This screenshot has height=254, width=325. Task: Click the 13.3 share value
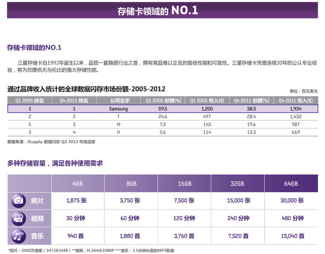pyautogui.click(x=251, y=132)
